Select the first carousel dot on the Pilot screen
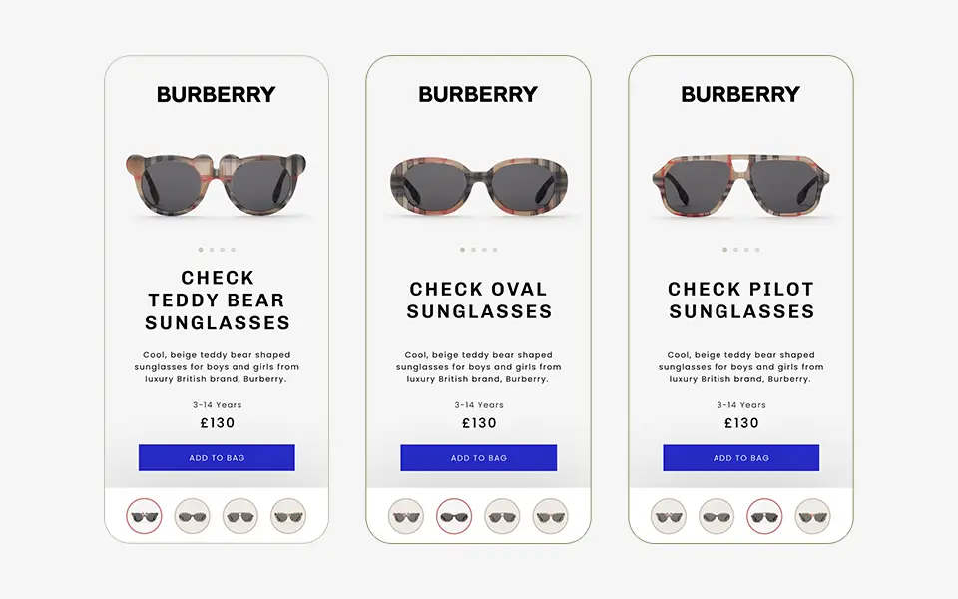The height and width of the screenshot is (599, 958). (725, 250)
